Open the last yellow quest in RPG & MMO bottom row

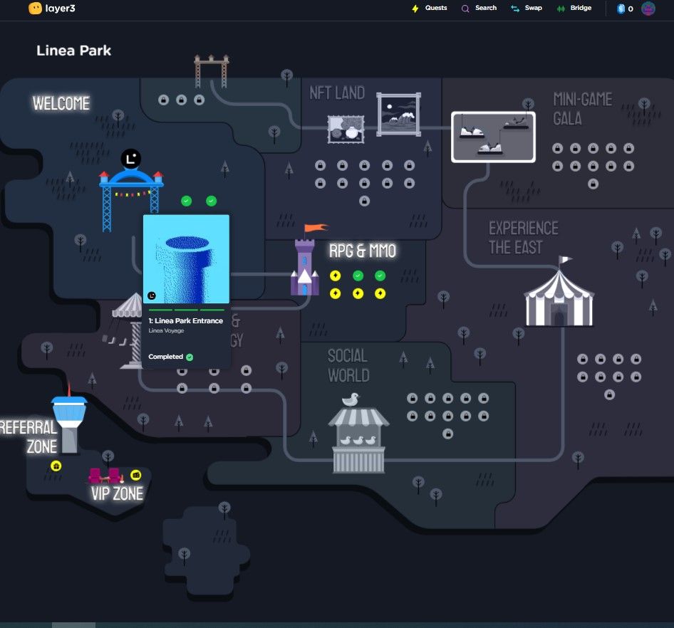pyautogui.click(x=380, y=293)
